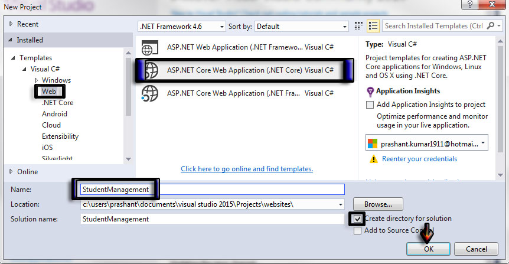This screenshot has width=509, height=264.
Task: Select the iOS template category
Action: (47, 148)
